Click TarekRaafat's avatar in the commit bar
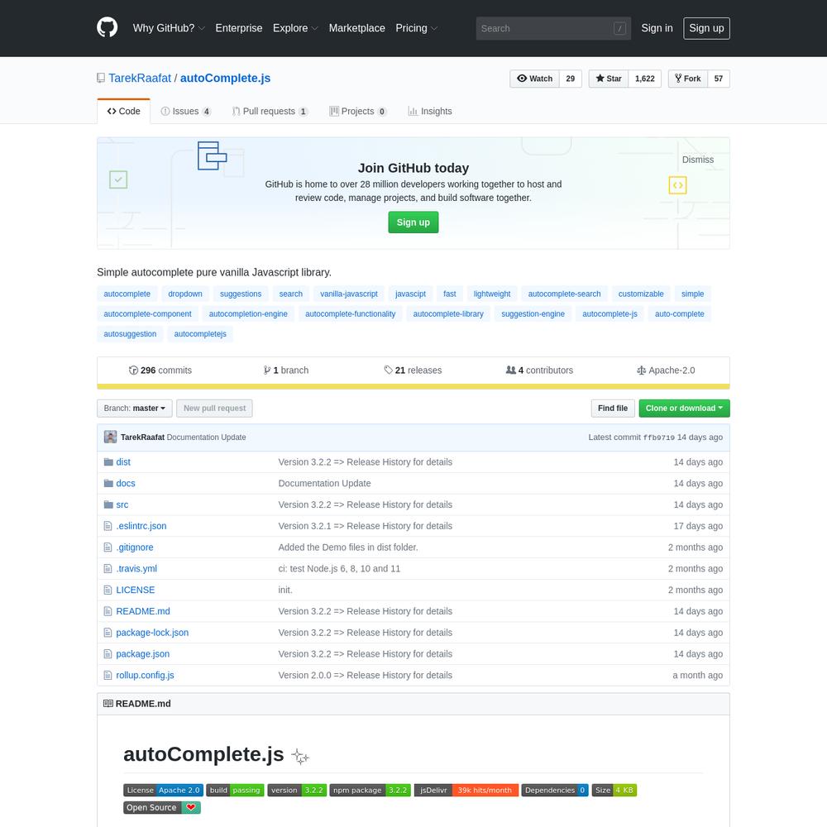This screenshot has height=827, width=827. click(x=110, y=437)
